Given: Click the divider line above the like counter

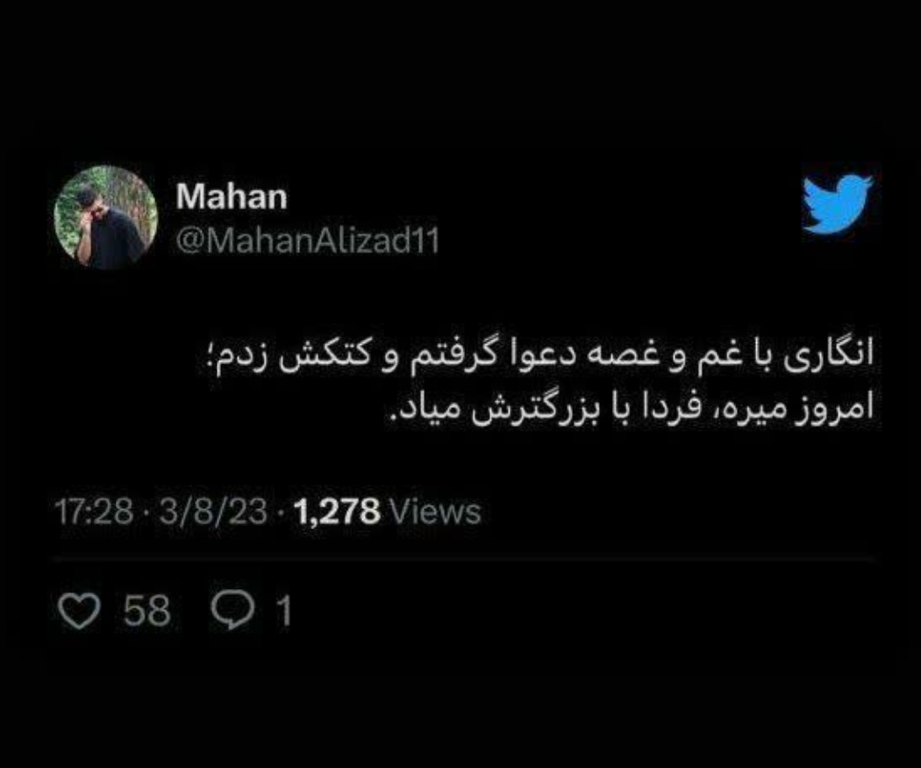Looking at the screenshot, I should tap(465, 560).
